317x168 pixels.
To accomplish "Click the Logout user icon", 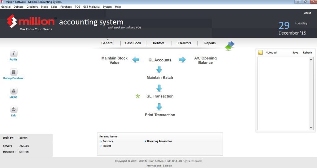I will coord(14,91).
